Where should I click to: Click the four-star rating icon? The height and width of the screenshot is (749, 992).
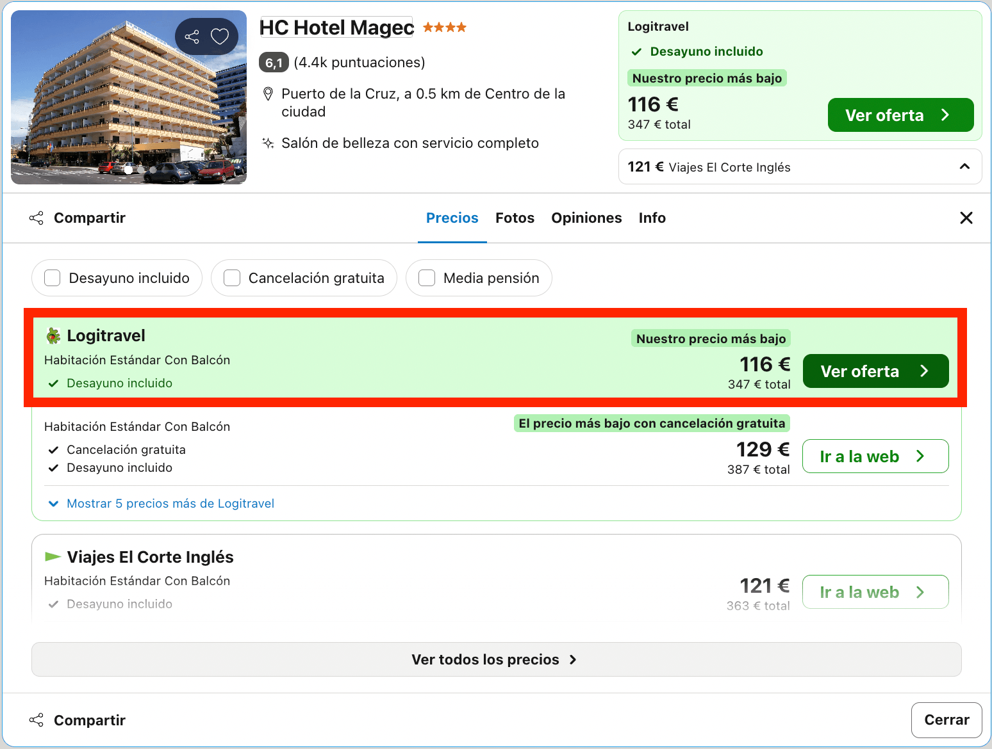point(445,28)
